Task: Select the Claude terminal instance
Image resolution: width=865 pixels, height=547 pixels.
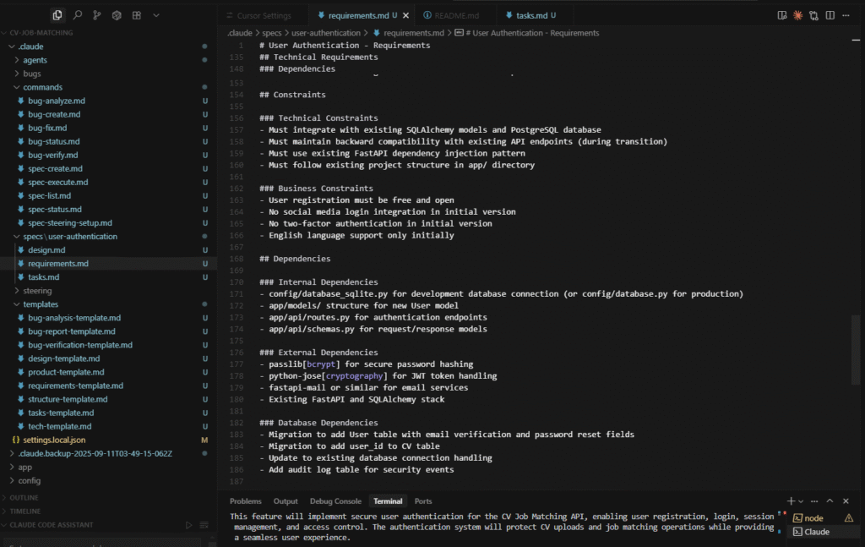Action: coord(823,532)
